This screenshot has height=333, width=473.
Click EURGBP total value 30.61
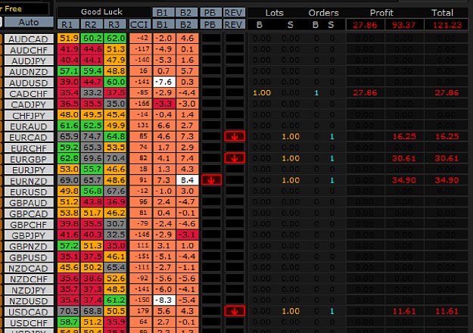click(x=447, y=158)
